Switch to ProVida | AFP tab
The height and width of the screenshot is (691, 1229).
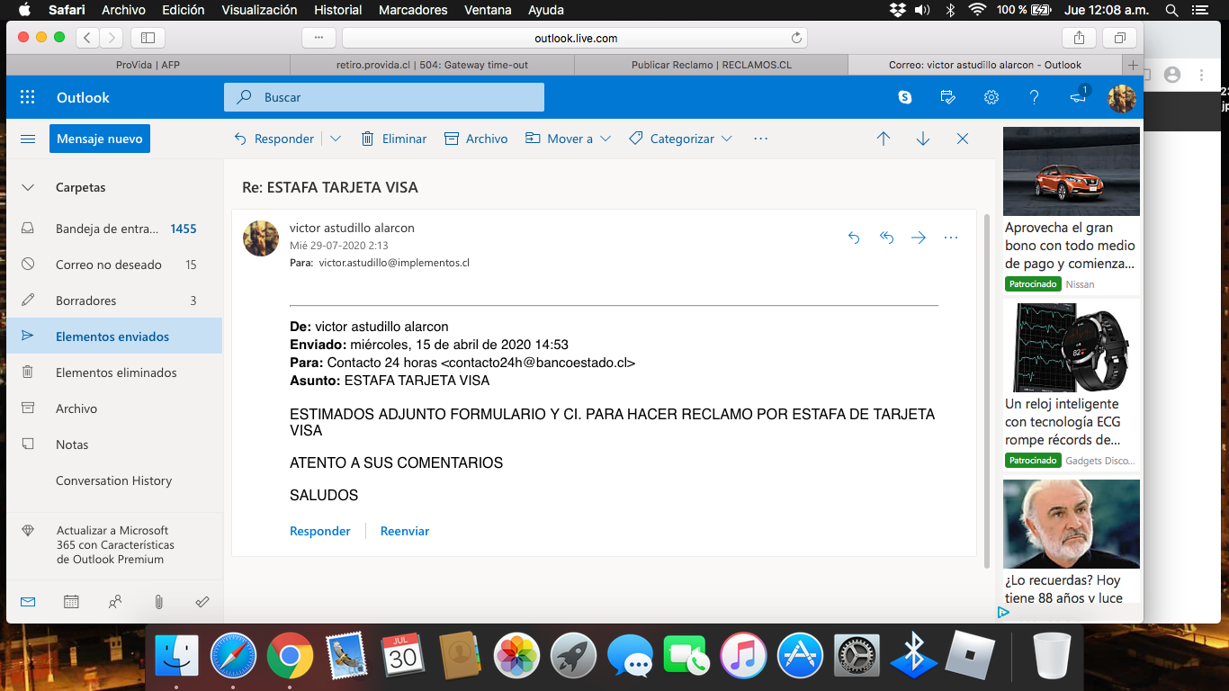click(x=148, y=65)
